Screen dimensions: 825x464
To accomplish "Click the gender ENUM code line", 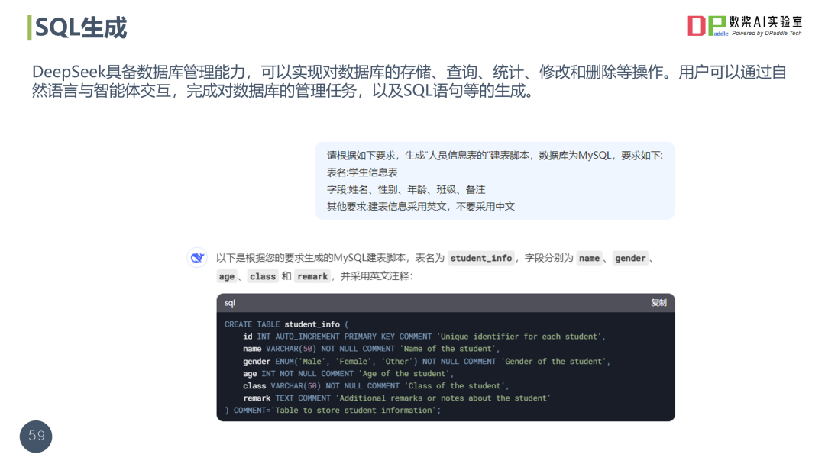I will coord(426,361).
